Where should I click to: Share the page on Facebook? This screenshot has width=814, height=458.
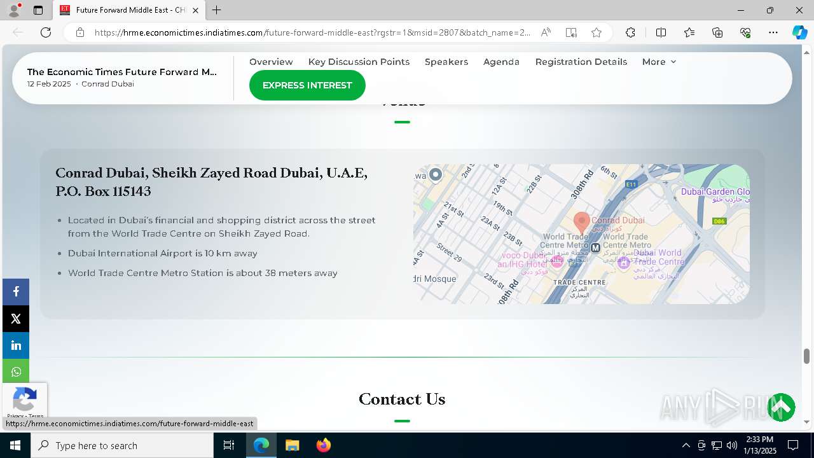point(16,292)
